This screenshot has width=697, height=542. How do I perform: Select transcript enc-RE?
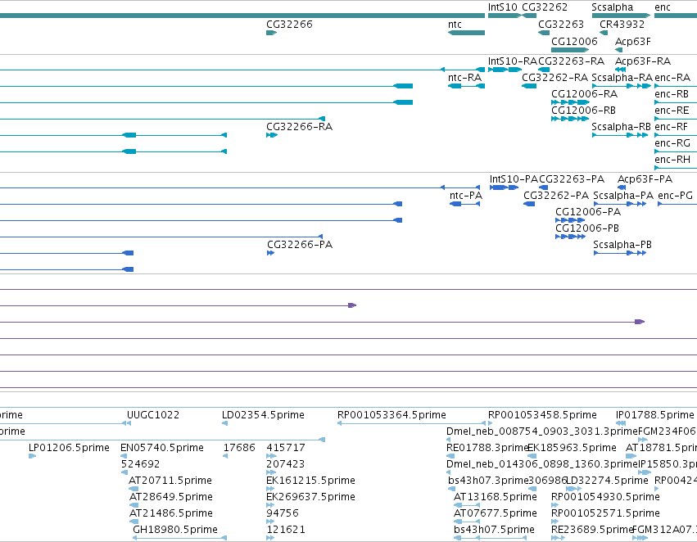click(x=672, y=111)
